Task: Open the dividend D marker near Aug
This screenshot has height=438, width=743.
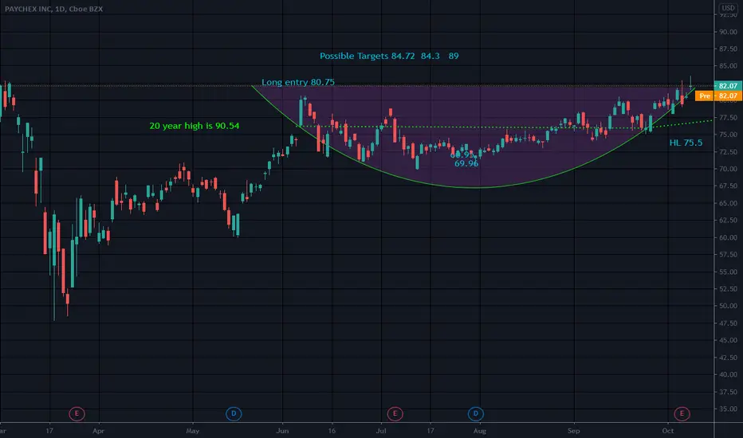Action: [476, 414]
